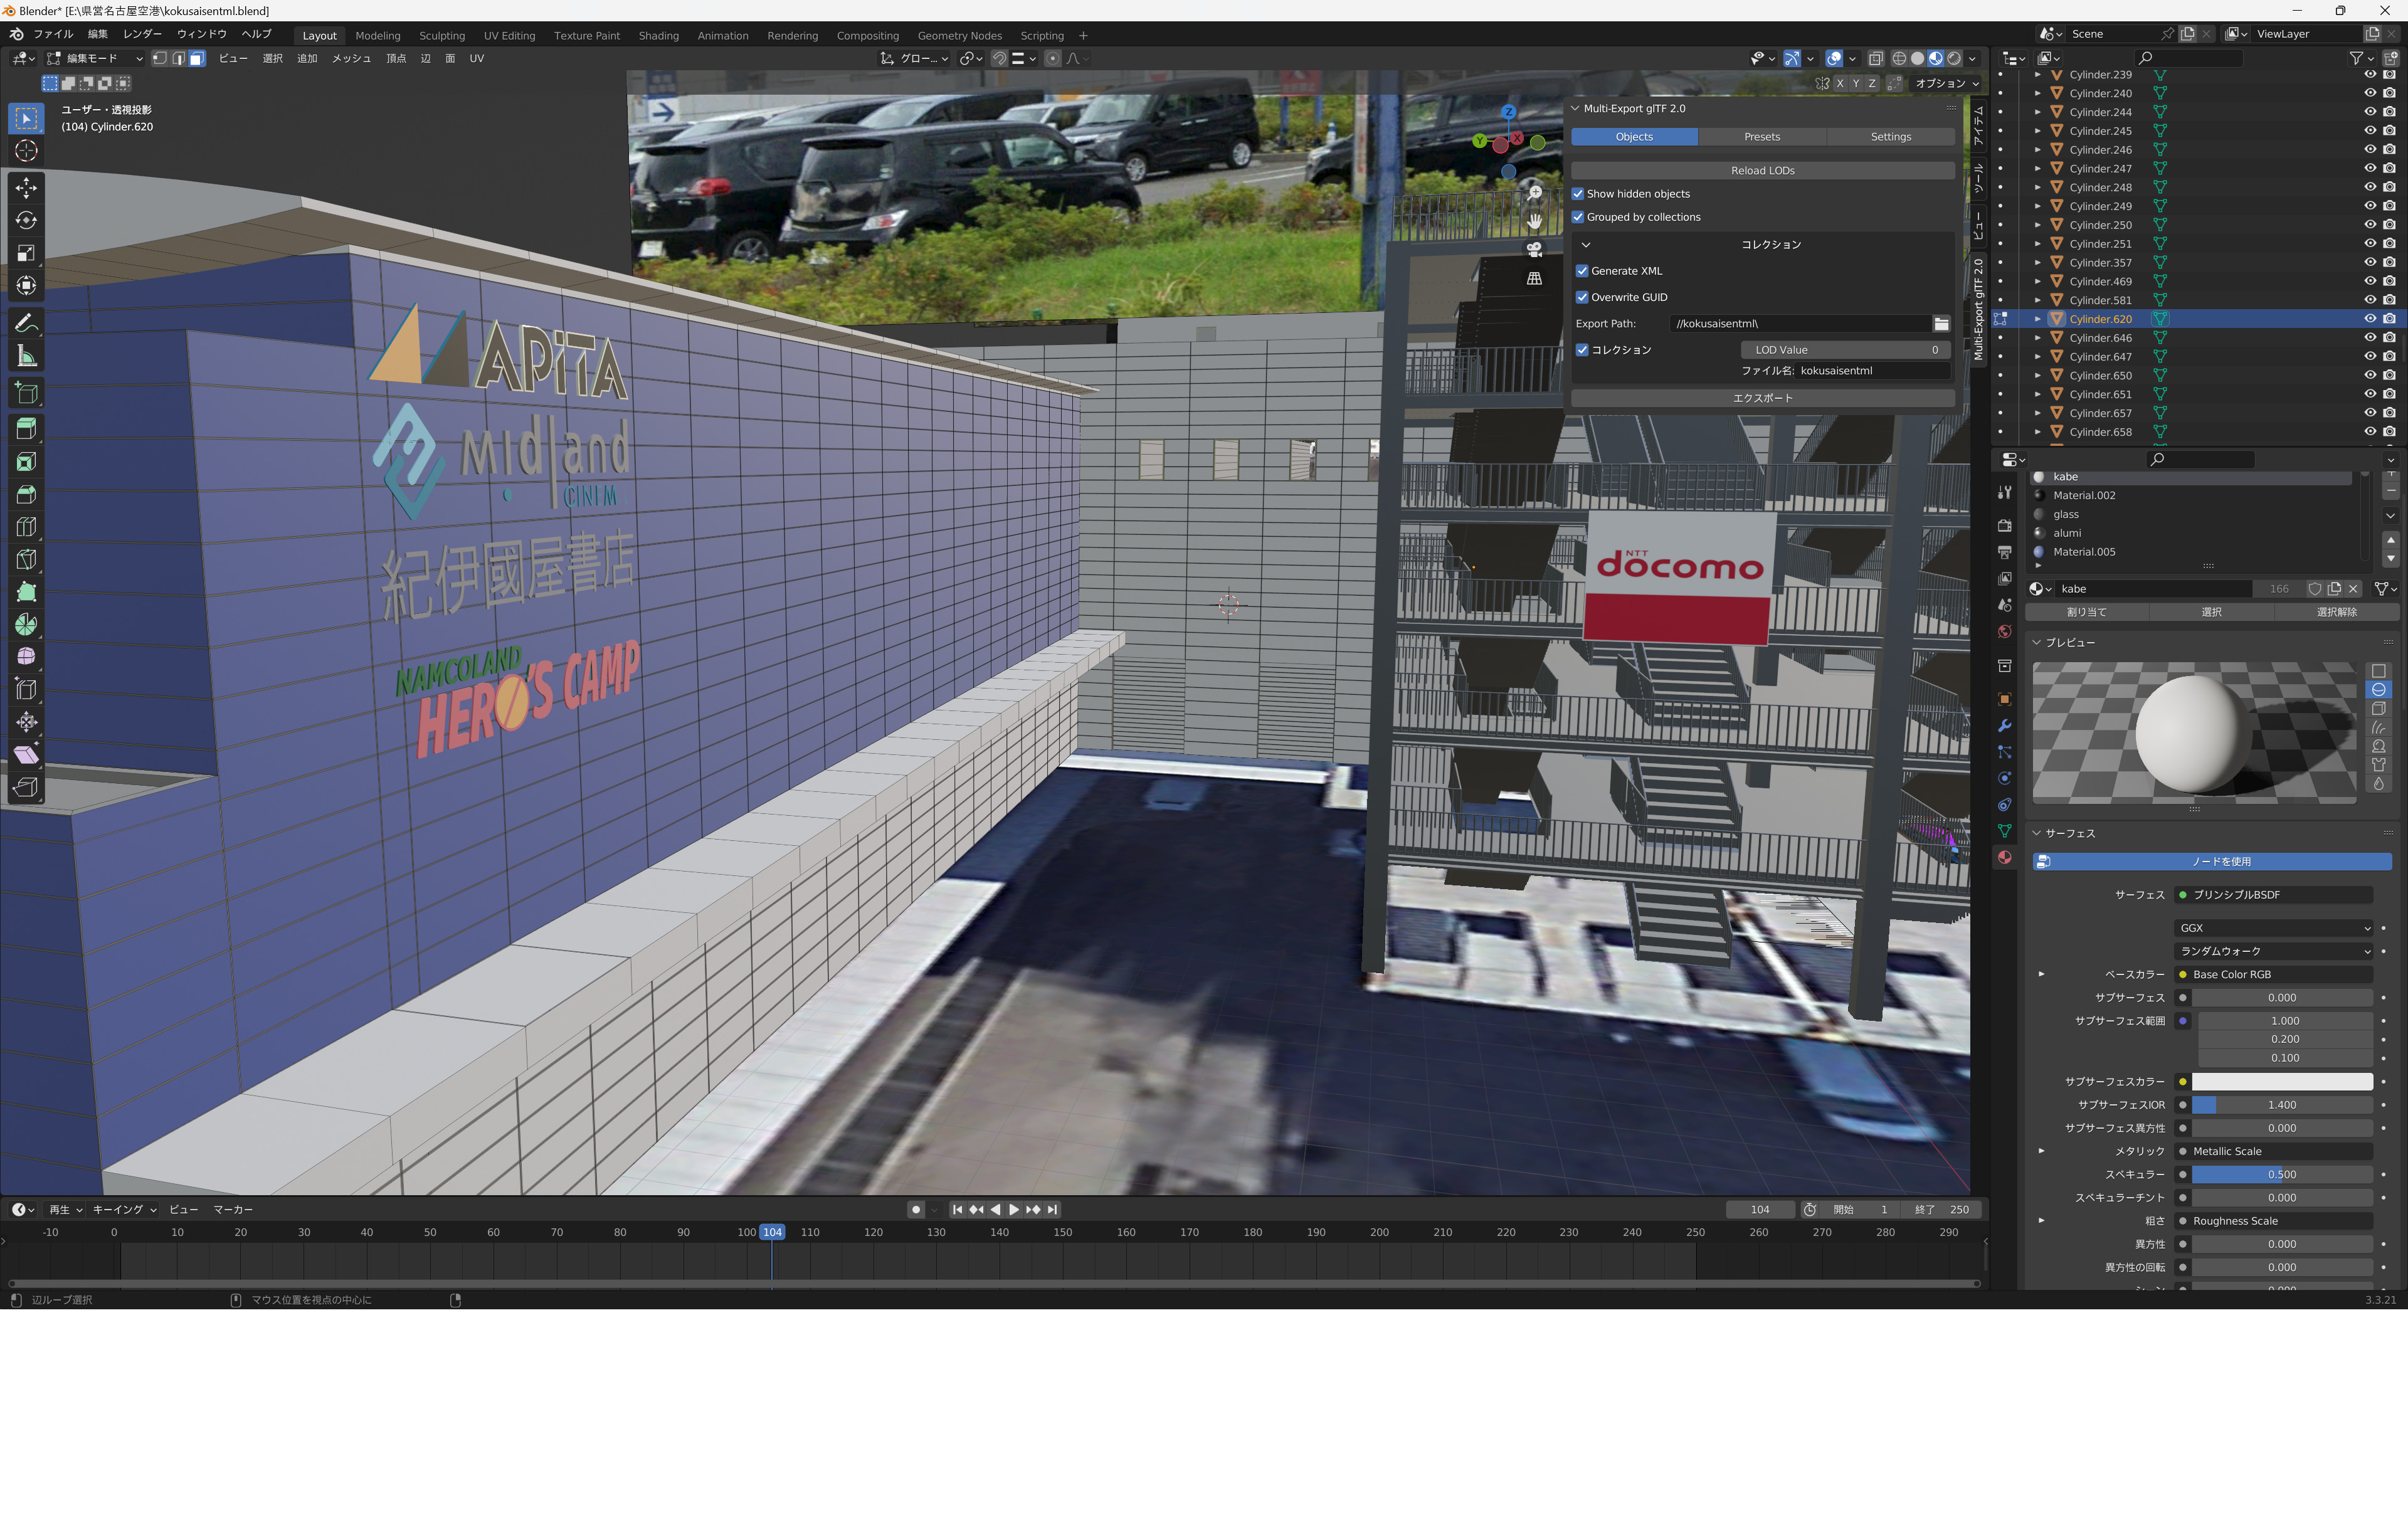The width and height of the screenshot is (2408, 1520).
Task: Uncheck the コレクション export checkbox
Action: click(1582, 350)
